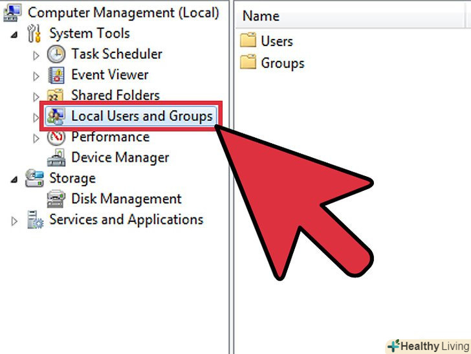Image resolution: width=471 pixels, height=354 pixels.
Task: Click the Local Users and Groups icon
Action: [x=56, y=116]
